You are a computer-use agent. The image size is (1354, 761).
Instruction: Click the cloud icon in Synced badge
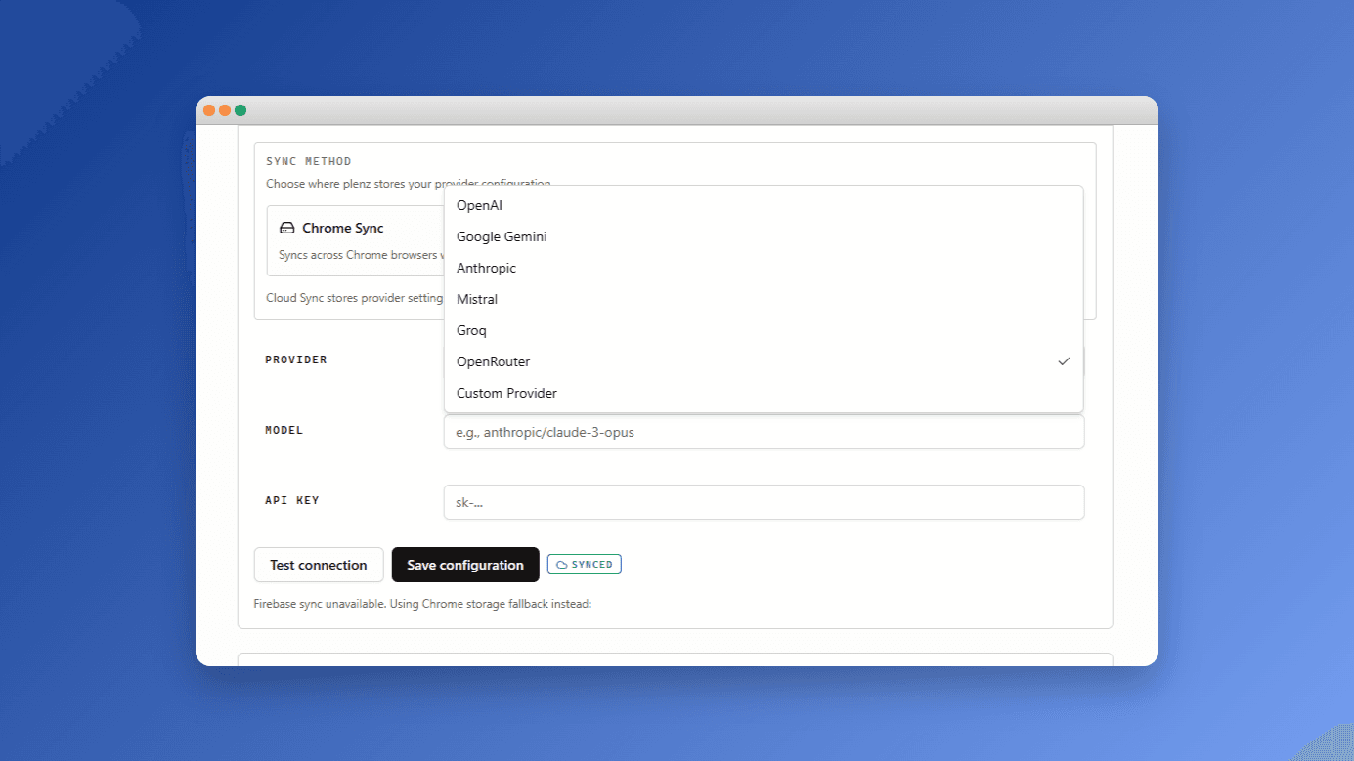coord(562,565)
